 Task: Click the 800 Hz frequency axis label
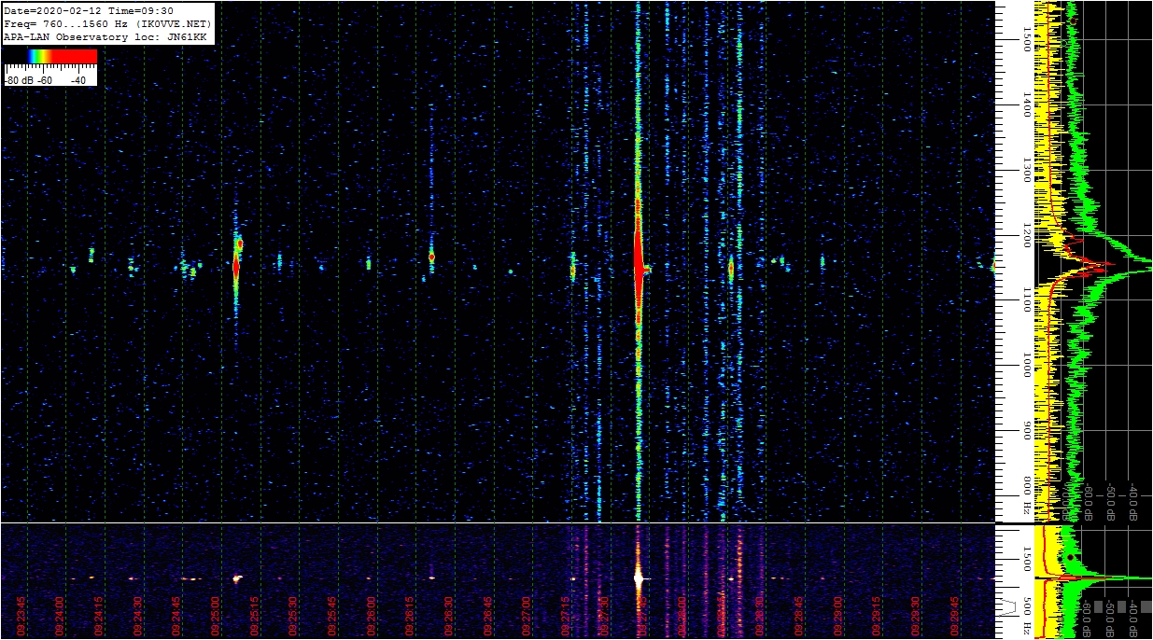(1027, 496)
